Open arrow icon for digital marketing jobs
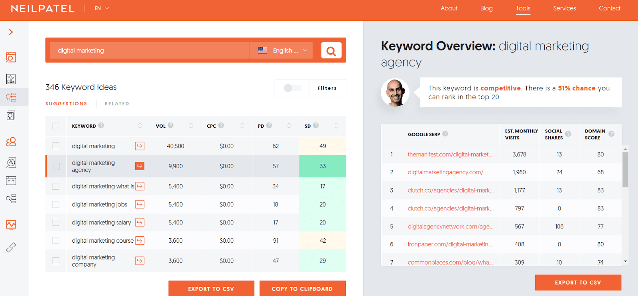The width and height of the screenshot is (638, 296). [x=140, y=204]
